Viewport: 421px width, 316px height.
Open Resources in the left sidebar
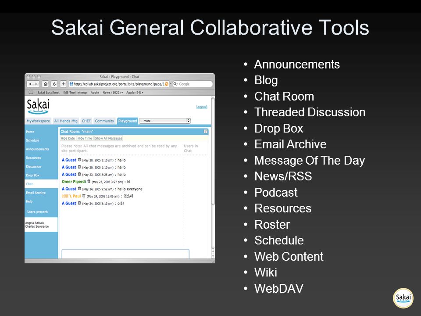(33, 158)
